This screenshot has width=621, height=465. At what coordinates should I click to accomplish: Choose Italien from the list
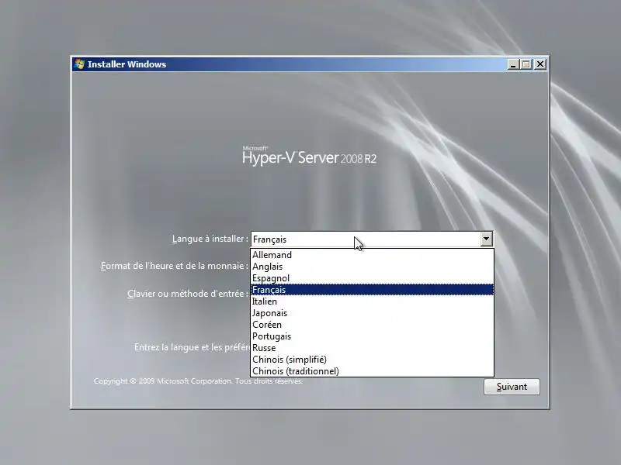[x=373, y=301]
